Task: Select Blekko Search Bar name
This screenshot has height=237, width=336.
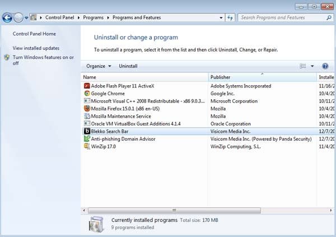Action: click(x=110, y=131)
